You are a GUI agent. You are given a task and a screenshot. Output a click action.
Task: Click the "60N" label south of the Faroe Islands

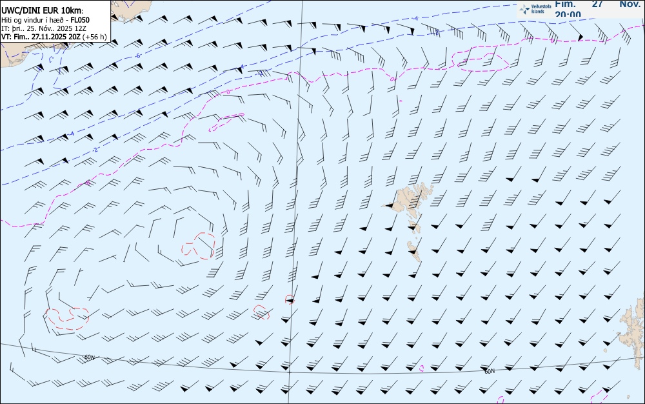point(490,371)
